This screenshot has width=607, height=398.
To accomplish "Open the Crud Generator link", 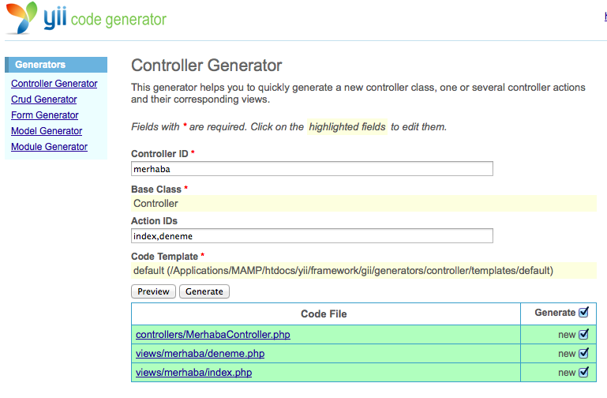I will pyautogui.click(x=43, y=99).
